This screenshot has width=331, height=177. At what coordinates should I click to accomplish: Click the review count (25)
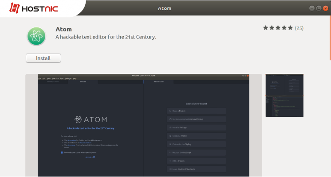299,28
